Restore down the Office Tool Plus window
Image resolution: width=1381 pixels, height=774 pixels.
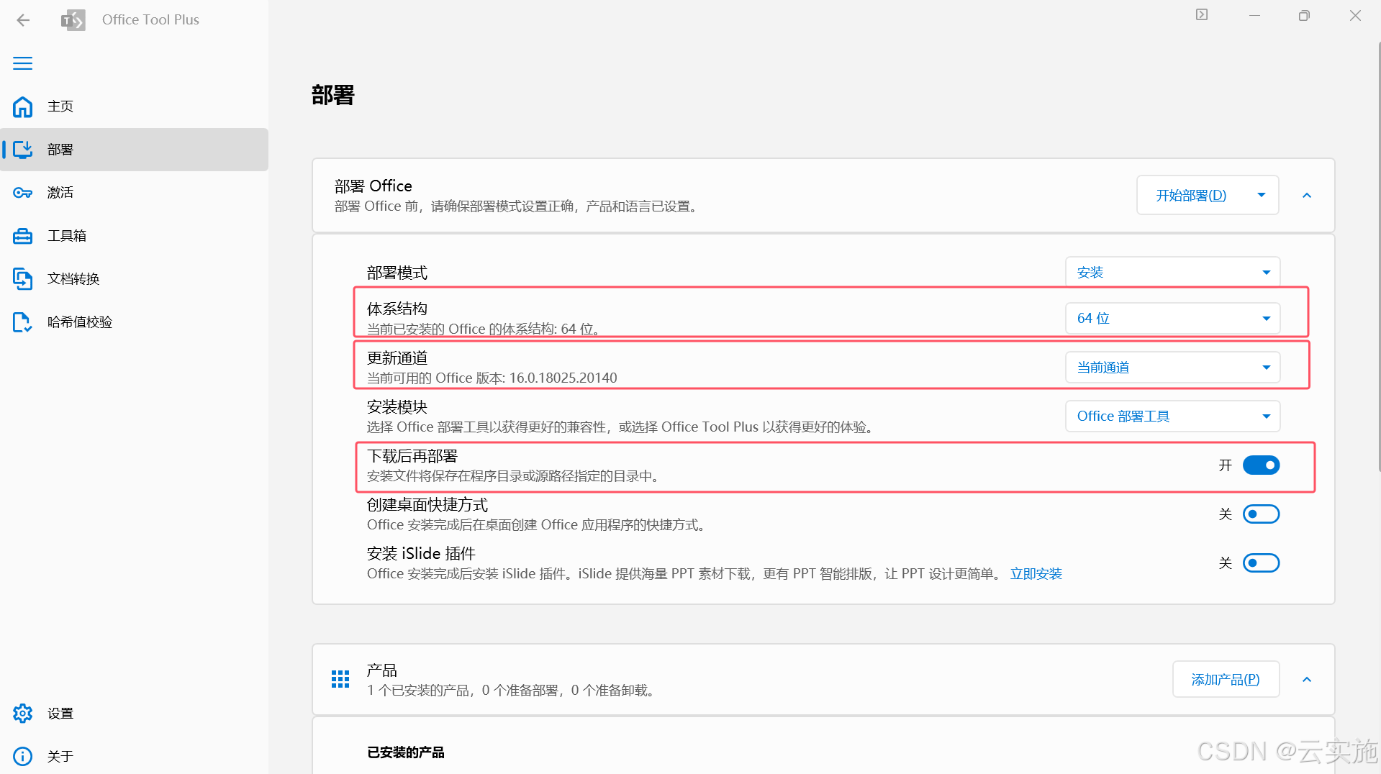(1304, 15)
